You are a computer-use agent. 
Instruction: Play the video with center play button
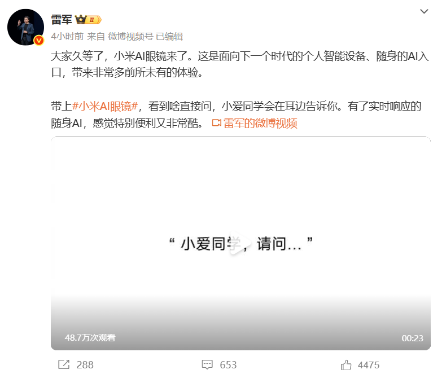[x=240, y=243]
